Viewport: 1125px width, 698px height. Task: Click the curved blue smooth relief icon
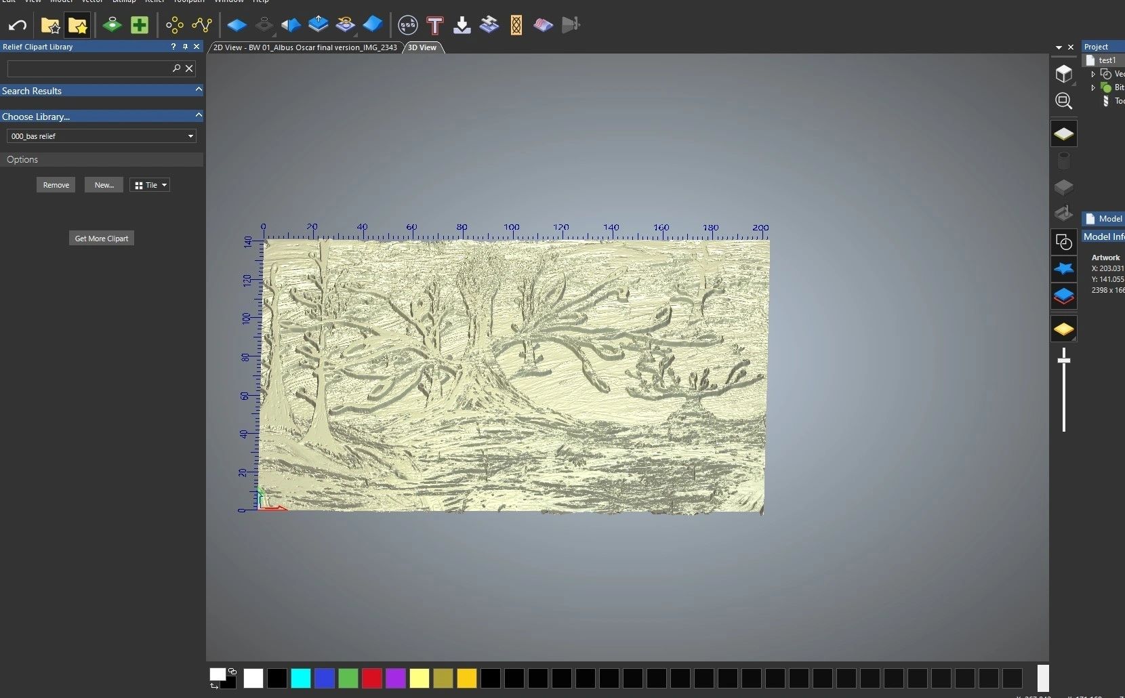pos(373,26)
